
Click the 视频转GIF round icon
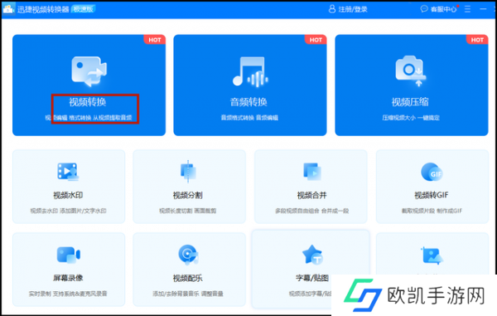pos(432,172)
